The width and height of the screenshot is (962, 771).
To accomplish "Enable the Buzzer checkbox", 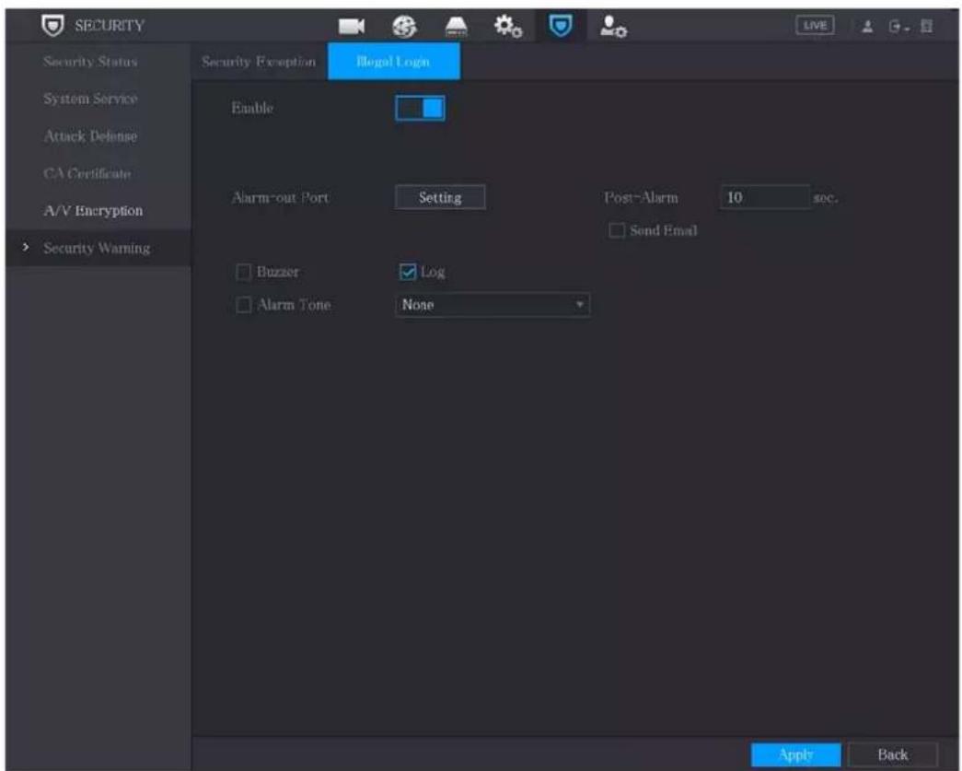I will pos(244,272).
